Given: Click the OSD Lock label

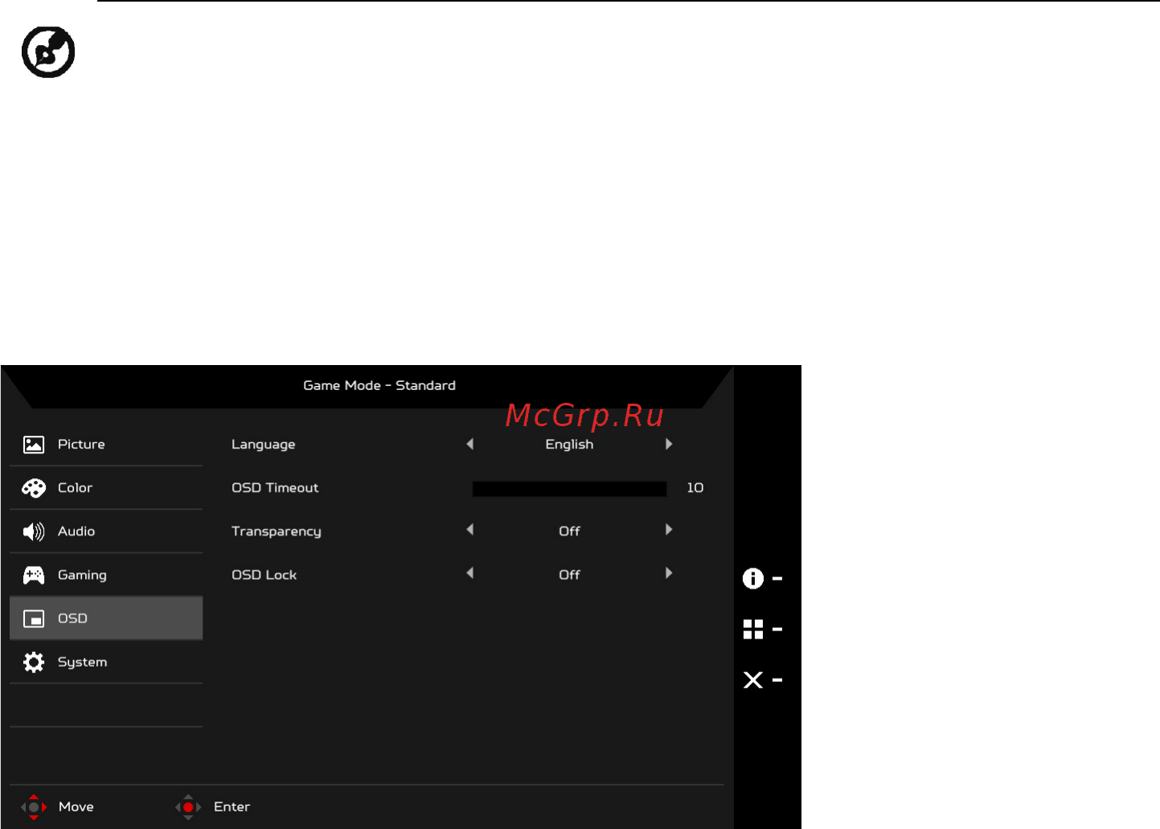Looking at the screenshot, I should tap(264, 575).
